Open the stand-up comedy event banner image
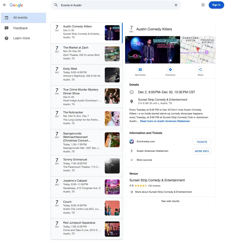The image size is (225, 241). coord(153,50)
